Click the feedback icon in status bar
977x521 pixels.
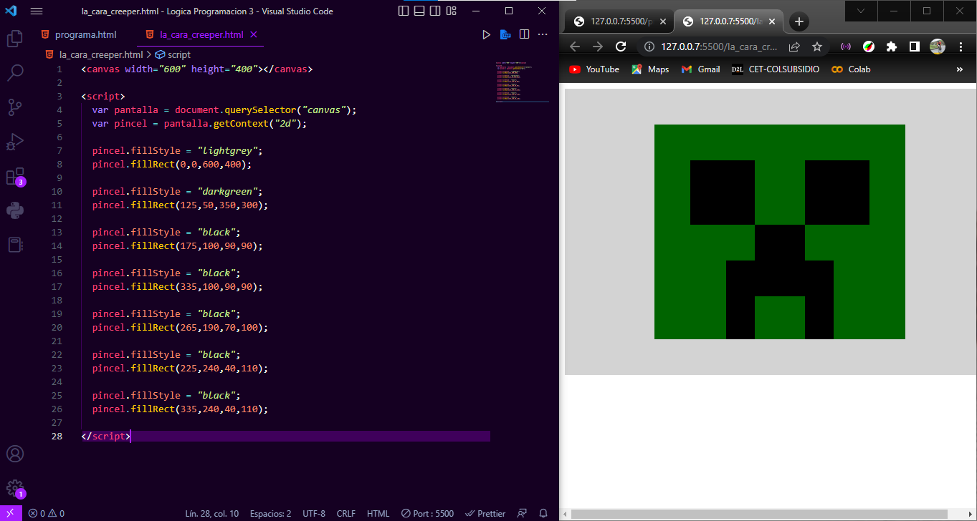(523, 513)
